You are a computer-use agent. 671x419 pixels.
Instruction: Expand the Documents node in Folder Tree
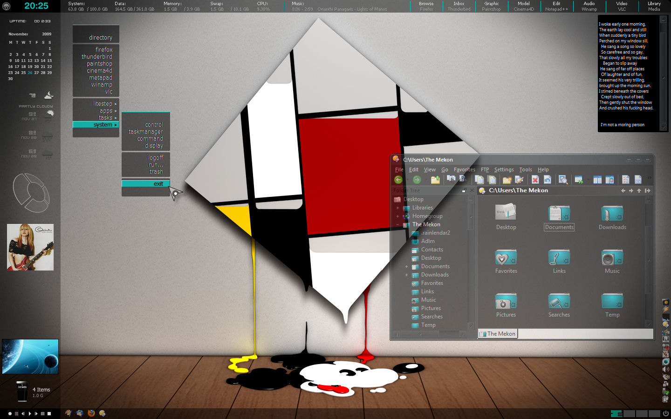pos(406,267)
